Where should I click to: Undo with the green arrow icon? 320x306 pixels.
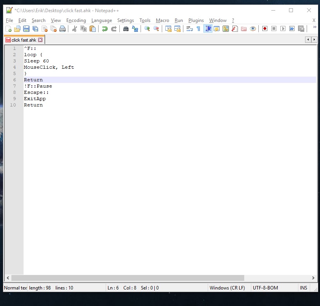tap(105, 29)
